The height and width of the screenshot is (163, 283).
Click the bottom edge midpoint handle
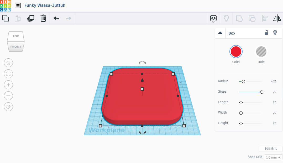142,126
